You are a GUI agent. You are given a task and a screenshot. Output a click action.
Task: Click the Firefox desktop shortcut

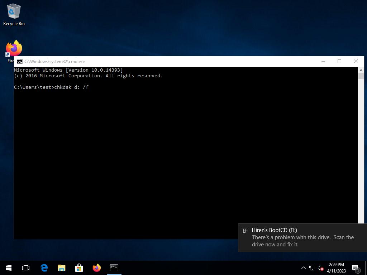[x=14, y=48]
